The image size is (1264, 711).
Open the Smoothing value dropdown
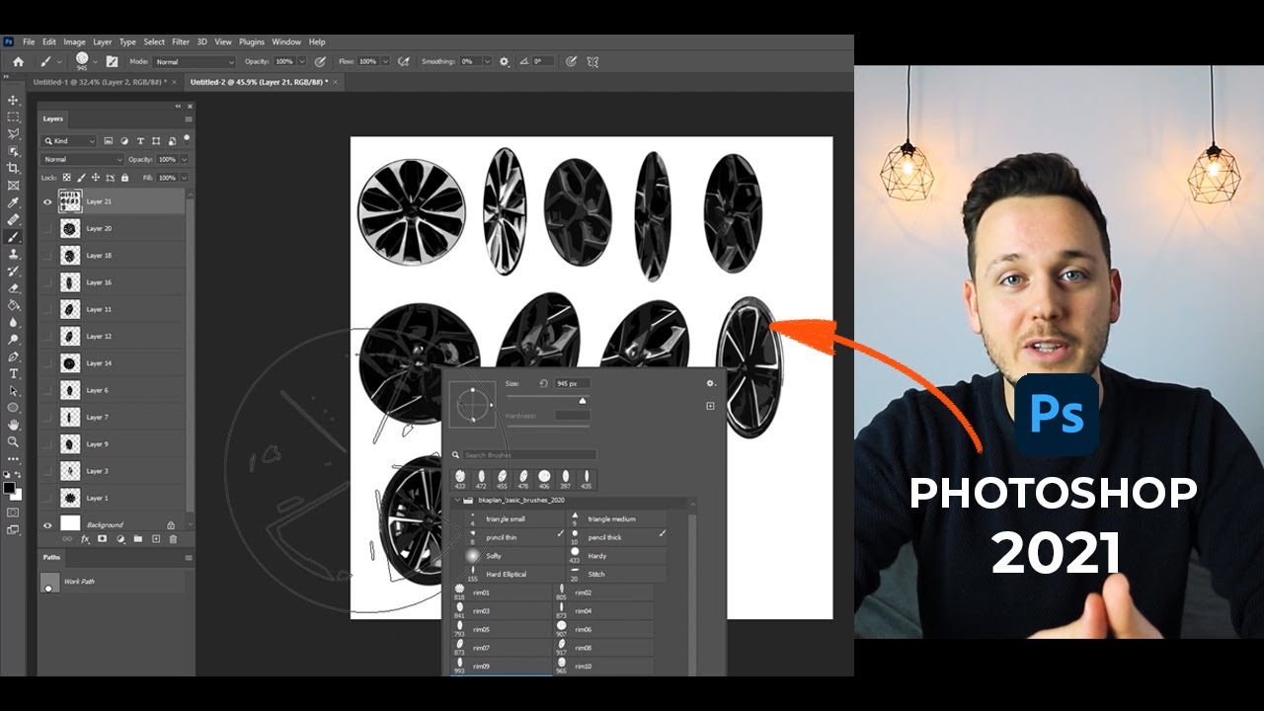tap(486, 61)
